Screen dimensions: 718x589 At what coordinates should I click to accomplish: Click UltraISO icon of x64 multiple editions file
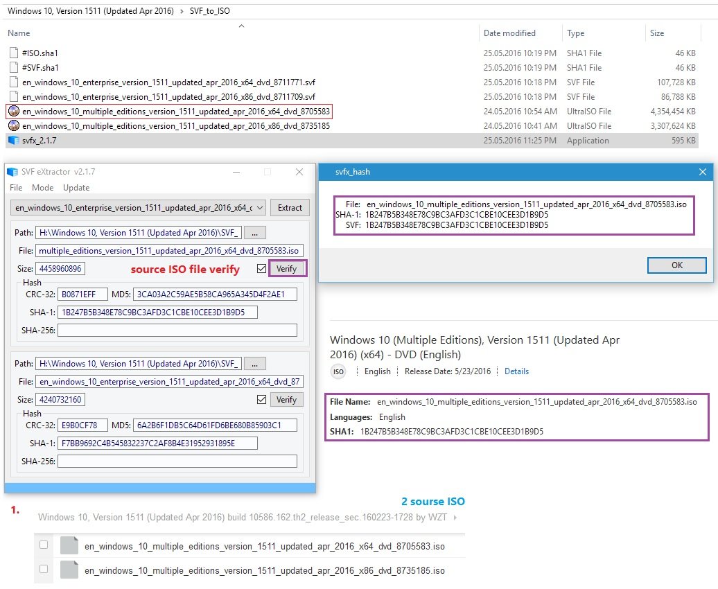coord(14,112)
